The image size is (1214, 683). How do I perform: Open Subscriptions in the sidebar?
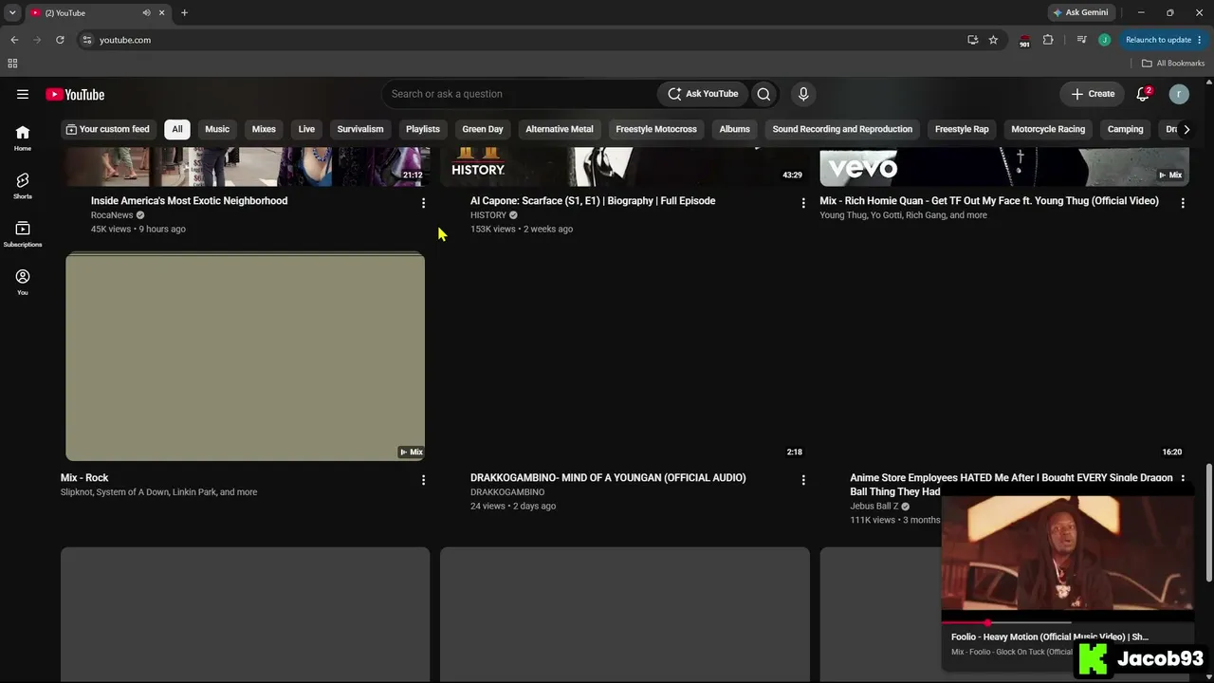pyautogui.click(x=23, y=234)
